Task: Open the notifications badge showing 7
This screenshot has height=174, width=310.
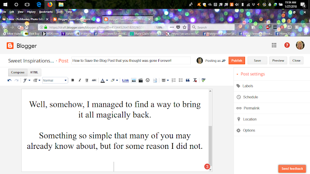Action: [287, 45]
